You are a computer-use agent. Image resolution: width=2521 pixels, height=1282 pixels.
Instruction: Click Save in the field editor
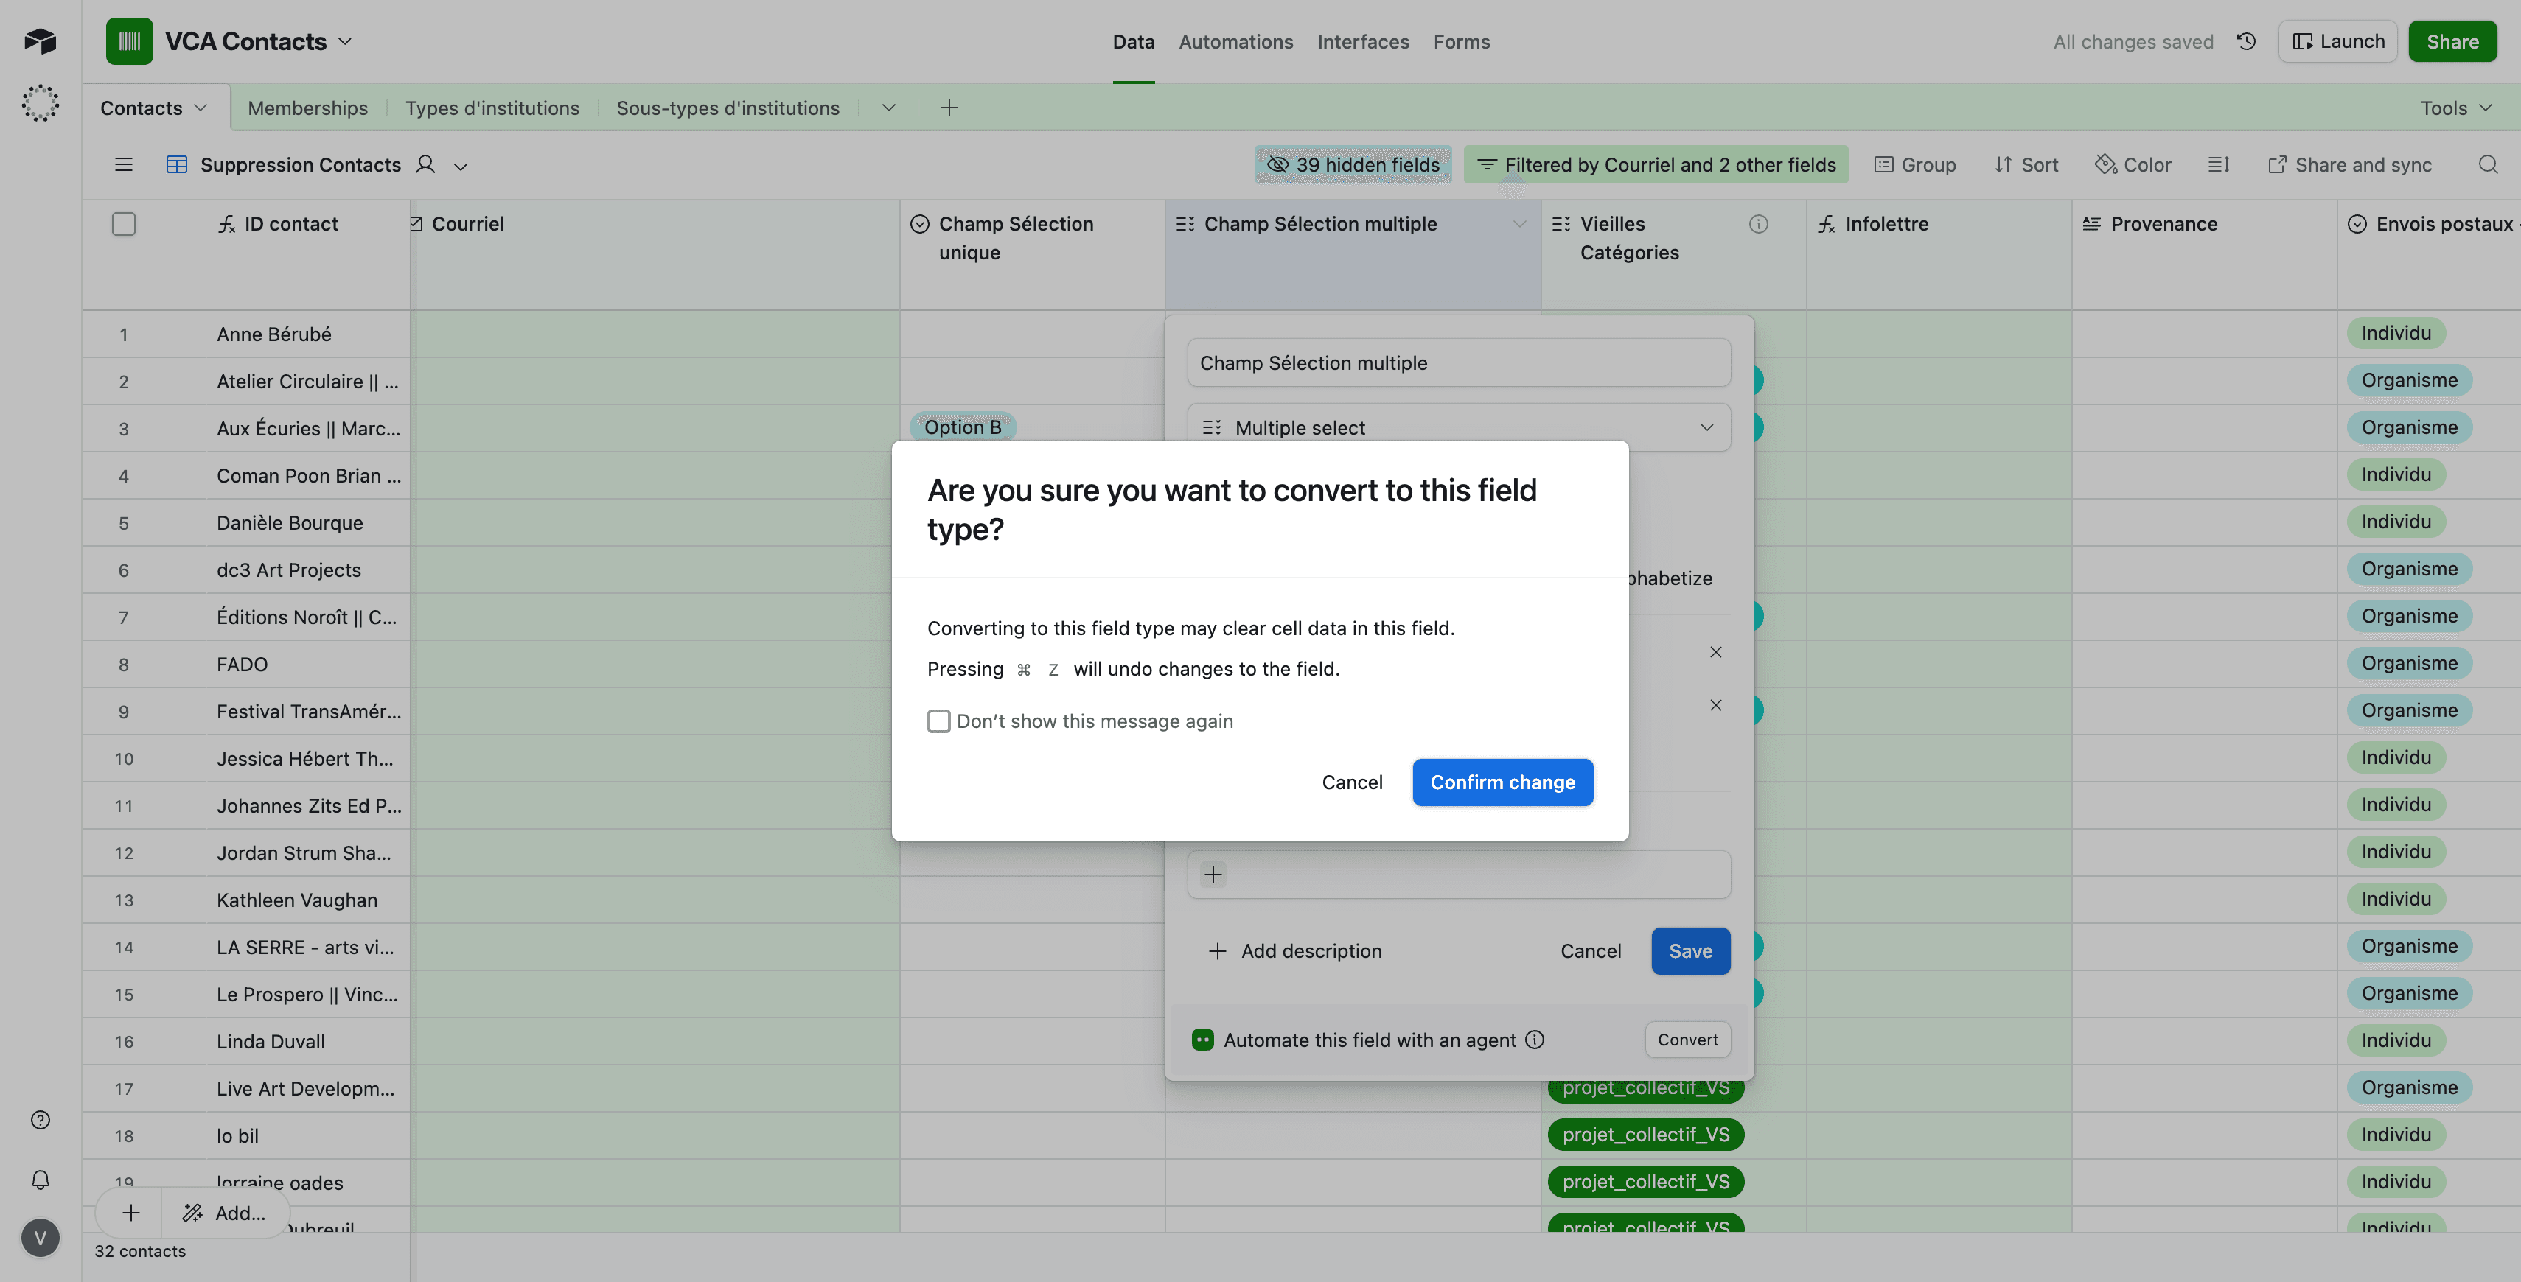tap(1690, 950)
